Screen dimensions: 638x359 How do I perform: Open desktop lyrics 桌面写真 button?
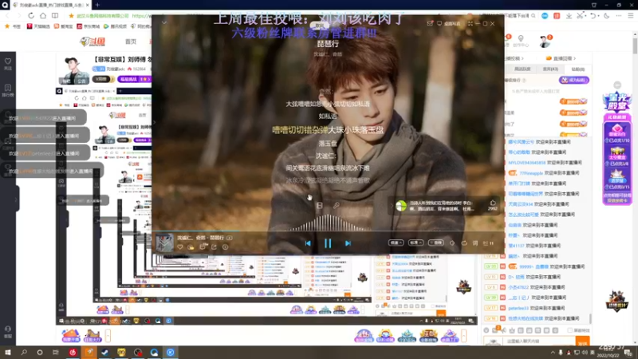pos(448,24)
